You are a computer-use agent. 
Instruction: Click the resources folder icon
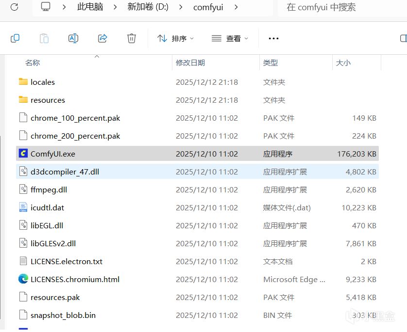pyautogui.click(x=23, y=100)
